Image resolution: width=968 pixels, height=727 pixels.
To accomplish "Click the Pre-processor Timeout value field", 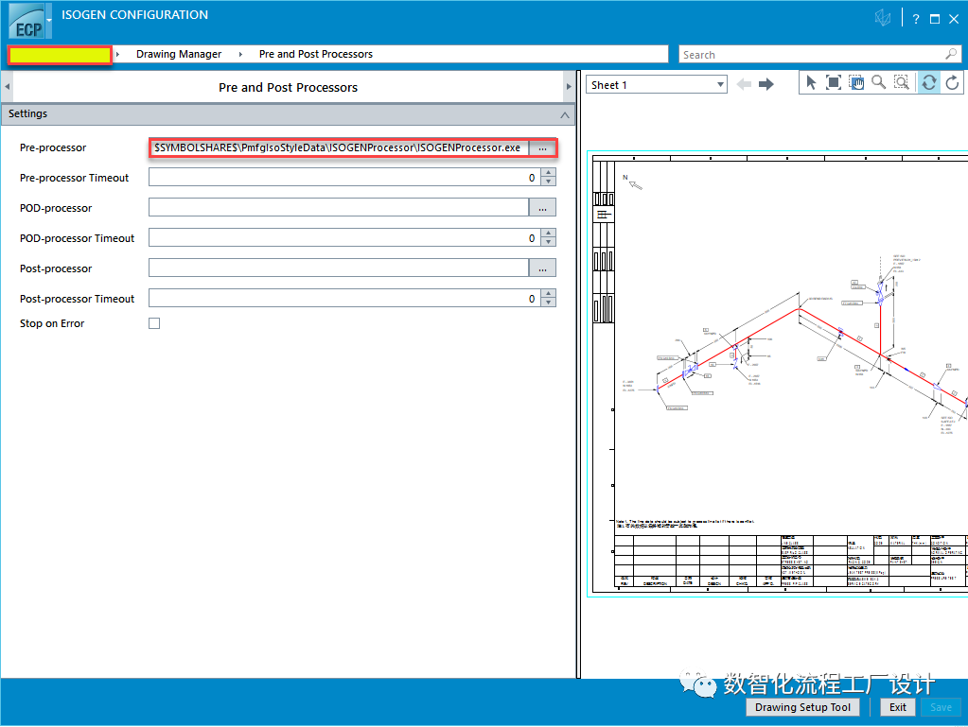I will point(345,178).
